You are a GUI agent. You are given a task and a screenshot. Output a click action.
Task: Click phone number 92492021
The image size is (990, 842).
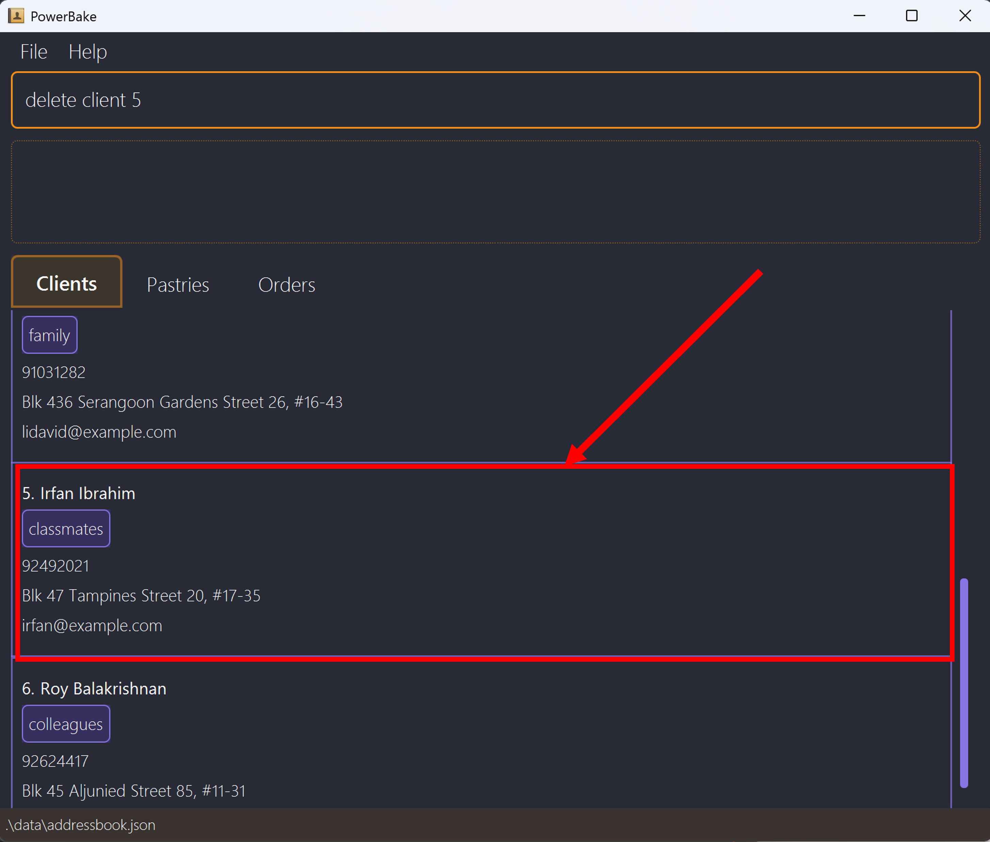coord(55,566)
